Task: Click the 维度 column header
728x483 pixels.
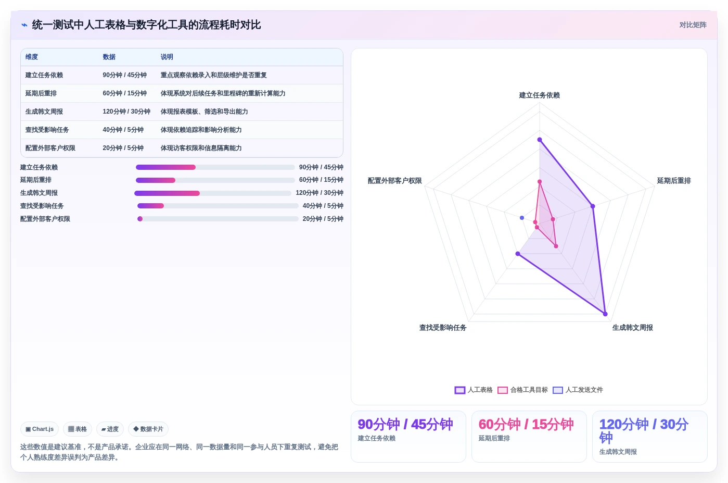Action: pos(32,57)
